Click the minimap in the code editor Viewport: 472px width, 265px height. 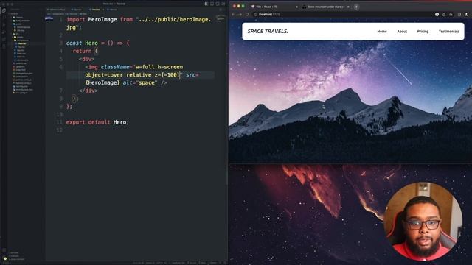click(x=221, y=18)
